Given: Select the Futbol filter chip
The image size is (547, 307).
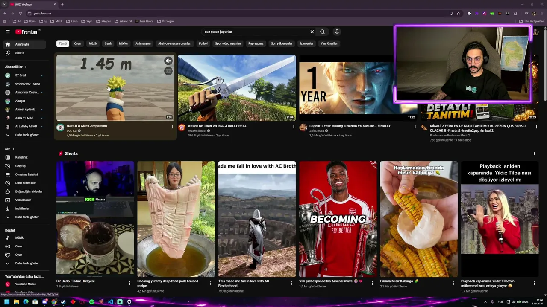Looking at the screenshot, I should pyautogui.click(x=203, y=43).
